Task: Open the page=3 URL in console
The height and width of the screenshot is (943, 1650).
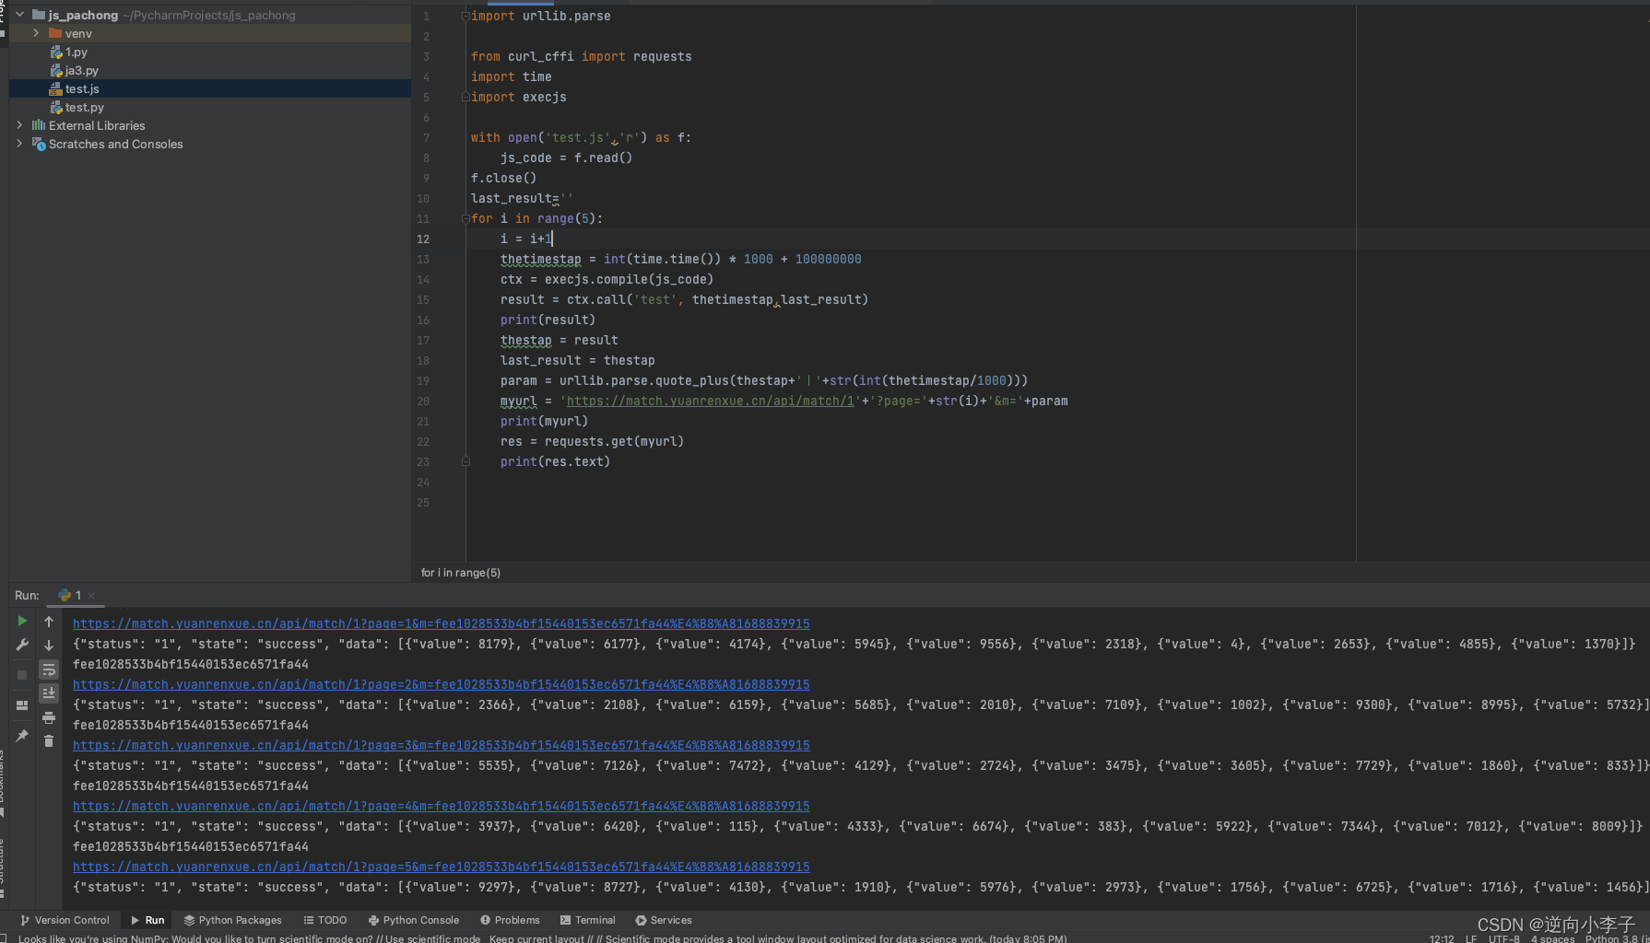Action: [442, 745]
